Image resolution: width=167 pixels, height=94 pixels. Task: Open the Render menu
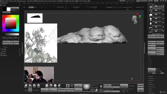[93, 3]
